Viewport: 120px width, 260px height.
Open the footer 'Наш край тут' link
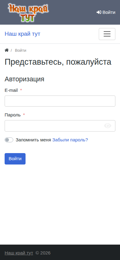19,253
